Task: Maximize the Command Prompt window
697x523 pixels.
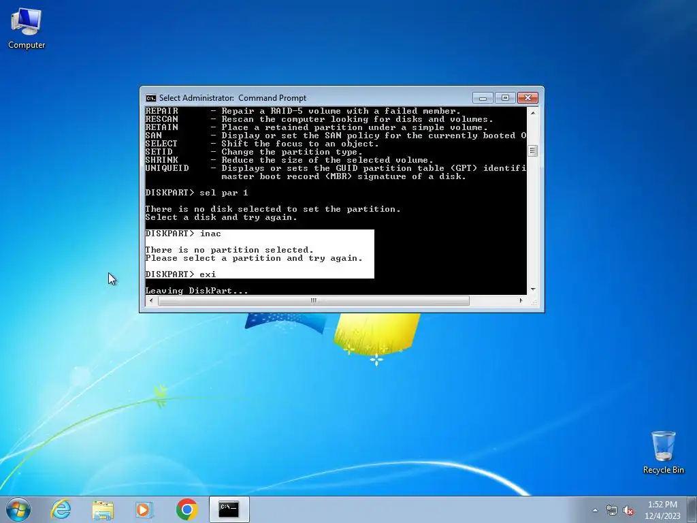Action: point(505,98)
